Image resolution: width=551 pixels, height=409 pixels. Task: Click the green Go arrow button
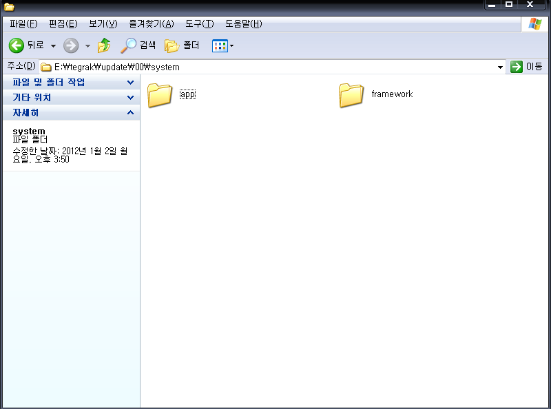click(517, 67)
